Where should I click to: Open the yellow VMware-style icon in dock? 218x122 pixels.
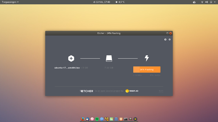(107, 119)
